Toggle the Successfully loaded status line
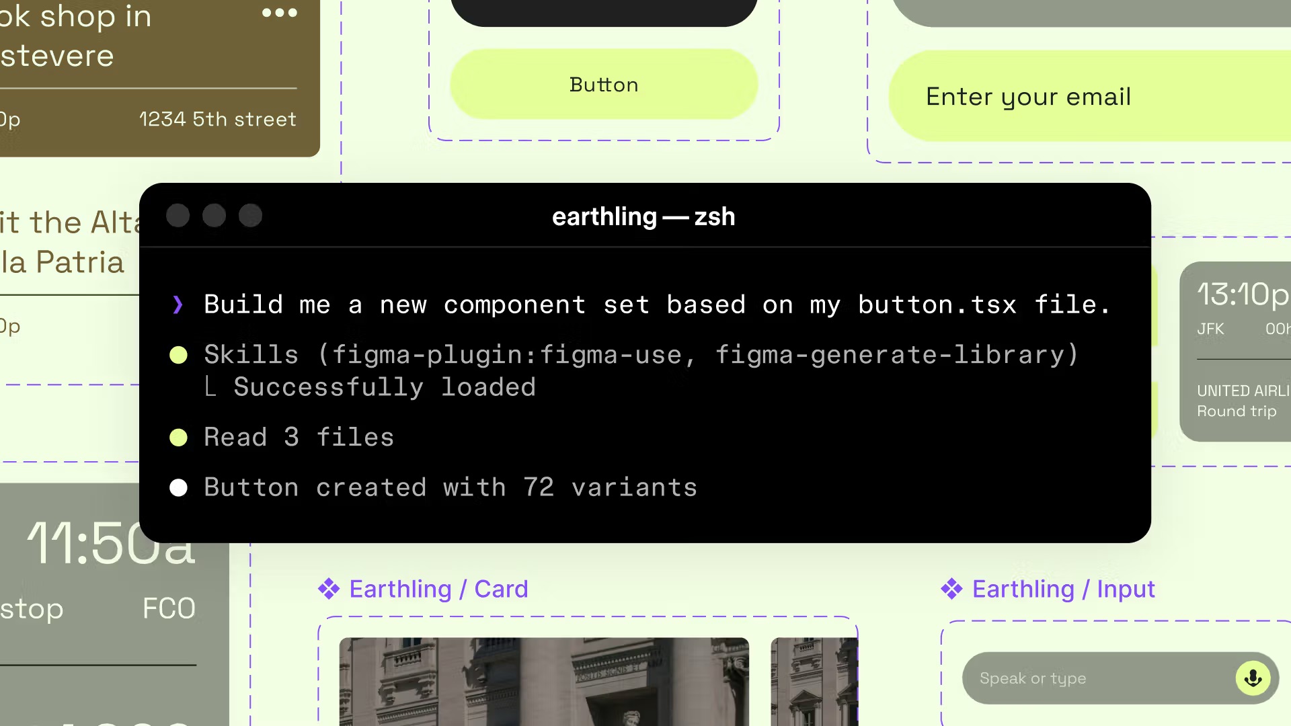This screenshot has height=726, width=1291. point(385,387)
